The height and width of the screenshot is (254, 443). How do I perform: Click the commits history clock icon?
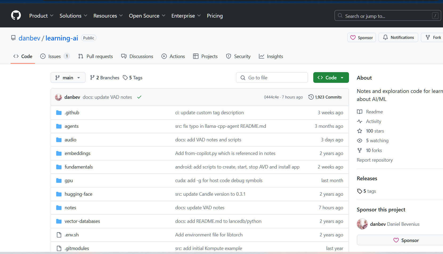311,97
